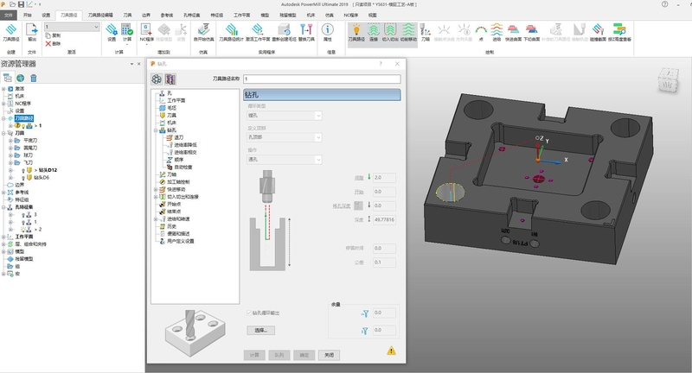692x373 pixels.
Task: Click the globe icon in explorer panel
Action: [x=20, y=78]
